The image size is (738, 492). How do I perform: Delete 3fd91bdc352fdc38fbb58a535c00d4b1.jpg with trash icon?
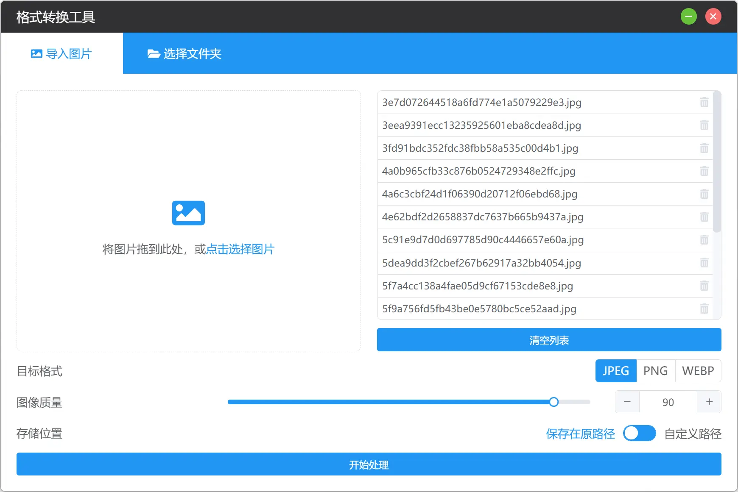pos(704,148)
